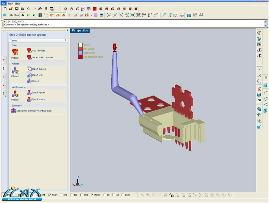Open the File menu
Image resolution: width=269 pixels, height=203 pixels.
pyautogui.click(x=4, y=3)
